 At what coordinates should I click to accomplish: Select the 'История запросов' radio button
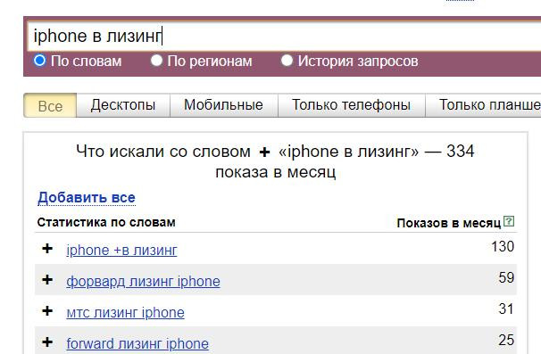click(287, 61)
